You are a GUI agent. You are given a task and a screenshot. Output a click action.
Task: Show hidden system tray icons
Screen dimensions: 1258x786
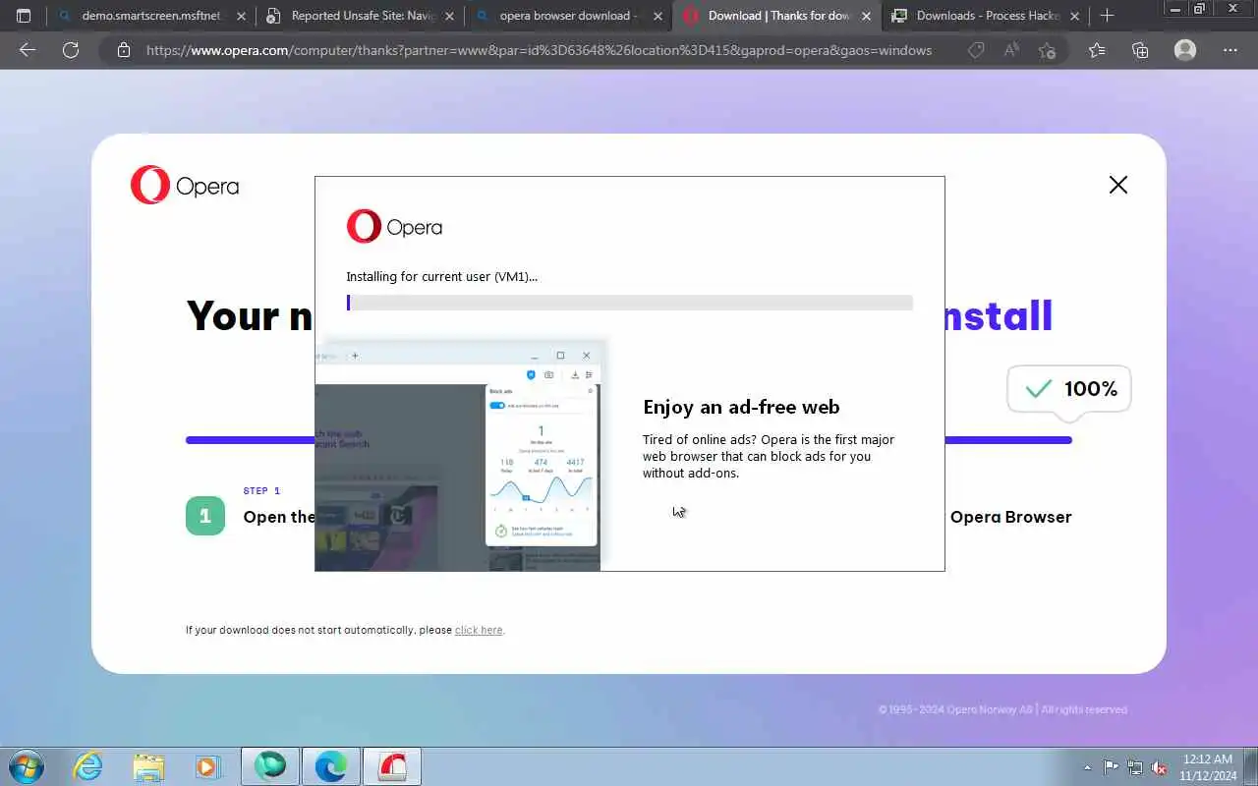coord(1087,767)
